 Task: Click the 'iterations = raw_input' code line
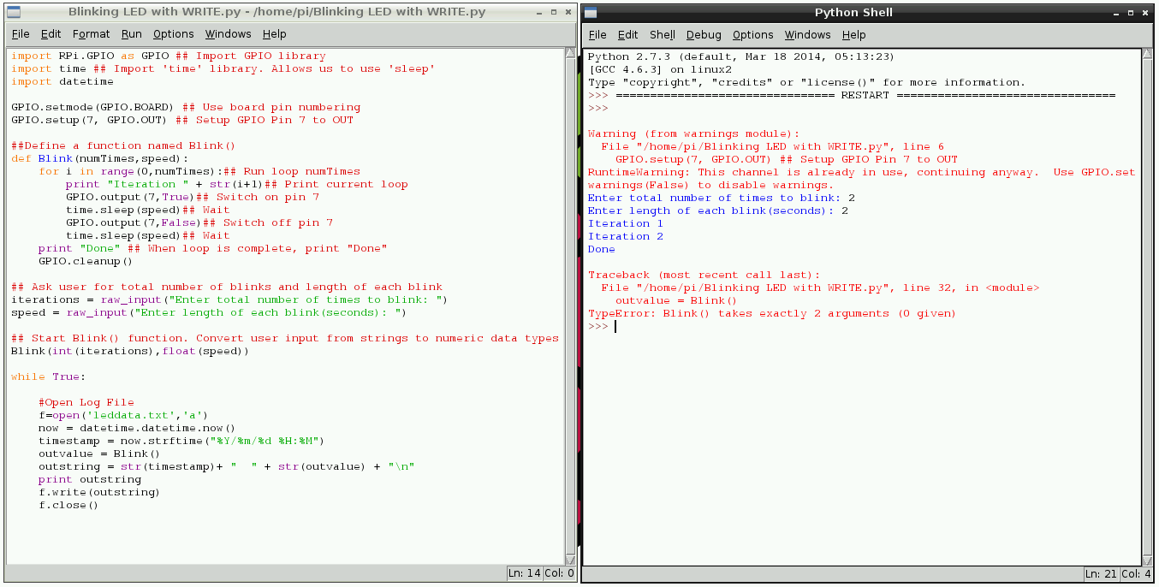click(x=229, y=300)
